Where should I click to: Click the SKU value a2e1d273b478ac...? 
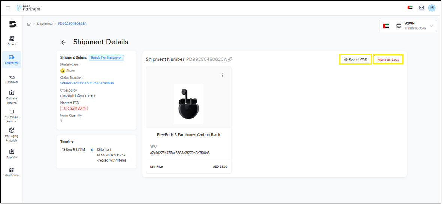click(180, 153)
